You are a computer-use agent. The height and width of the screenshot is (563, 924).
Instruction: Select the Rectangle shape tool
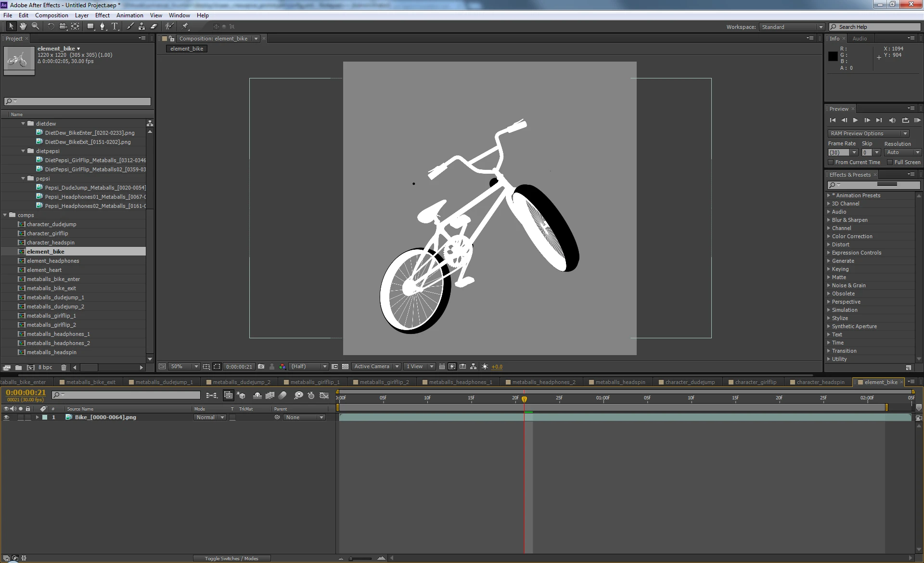(90, 26)
